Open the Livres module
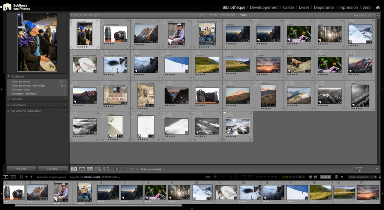This screenshot has height=210, width=384. tap(304, 7)
